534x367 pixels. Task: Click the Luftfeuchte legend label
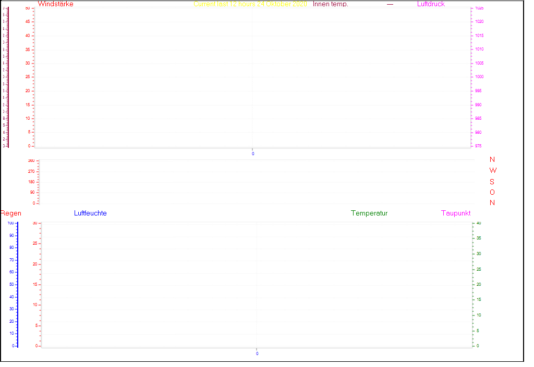[x=90, y=213]
